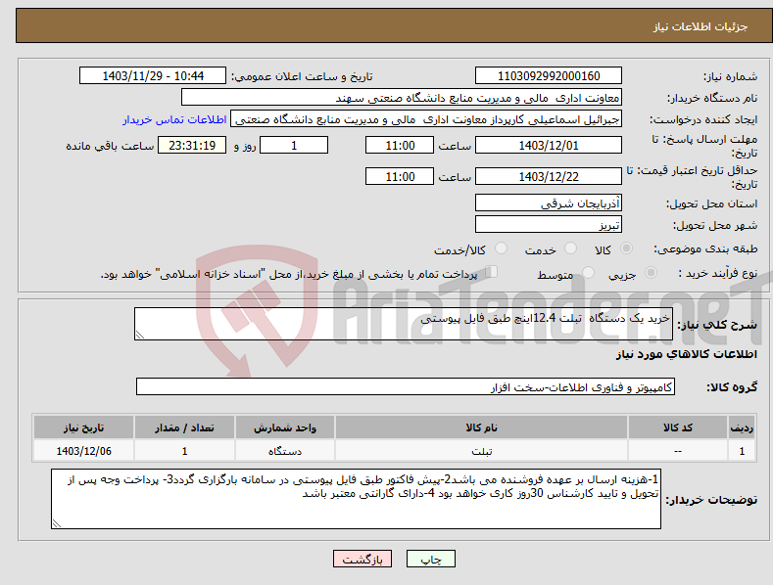Click the تعداد / مقدار column header

[184, 427]
